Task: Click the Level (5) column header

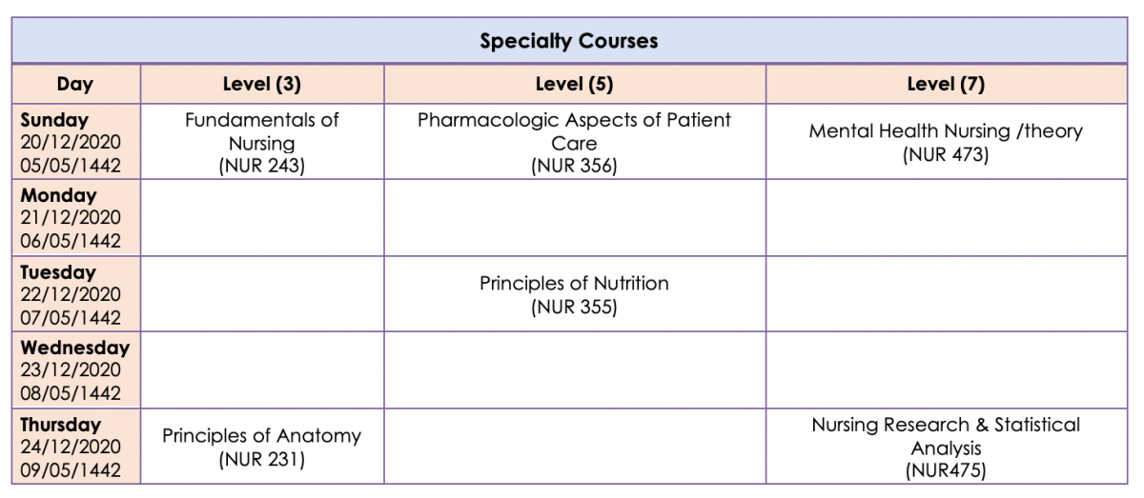Action: point(574,84)
